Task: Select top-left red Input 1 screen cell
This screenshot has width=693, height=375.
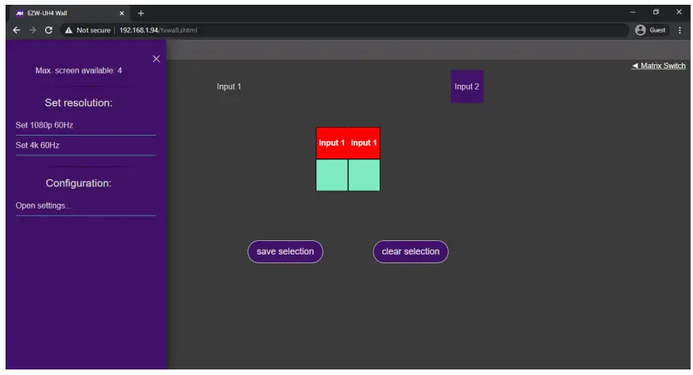Action: click(332, 143)
